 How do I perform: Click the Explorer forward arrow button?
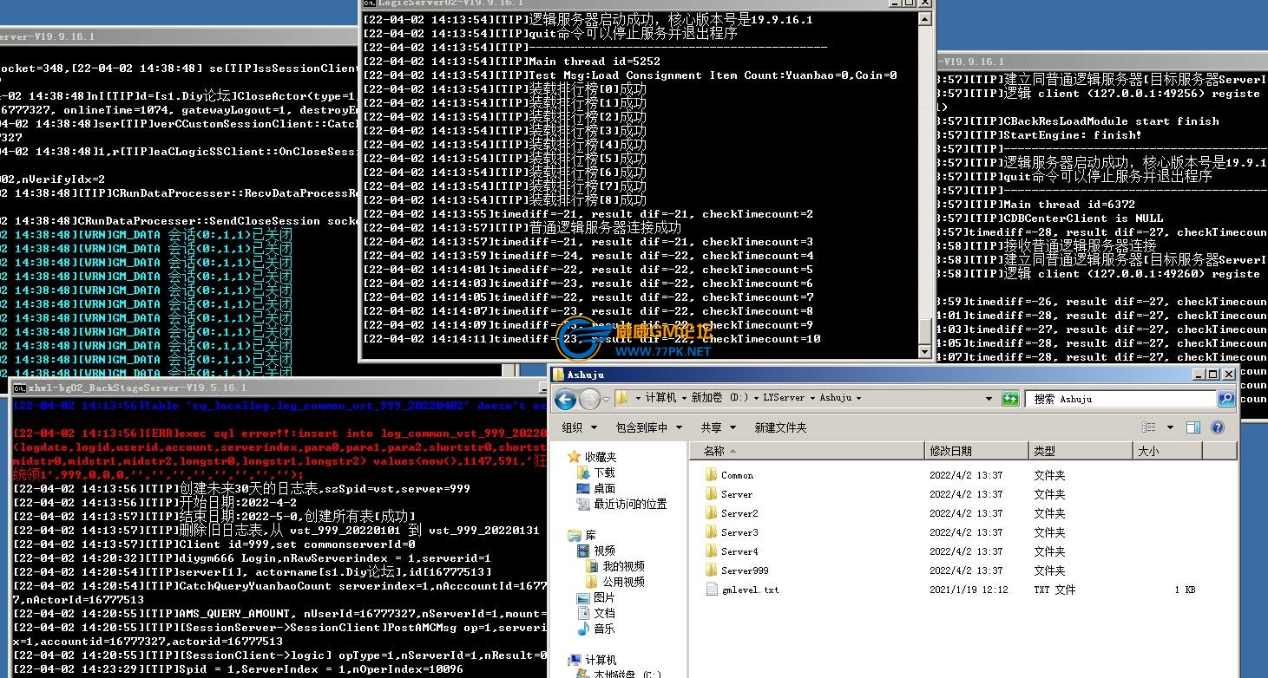[590, 399]
